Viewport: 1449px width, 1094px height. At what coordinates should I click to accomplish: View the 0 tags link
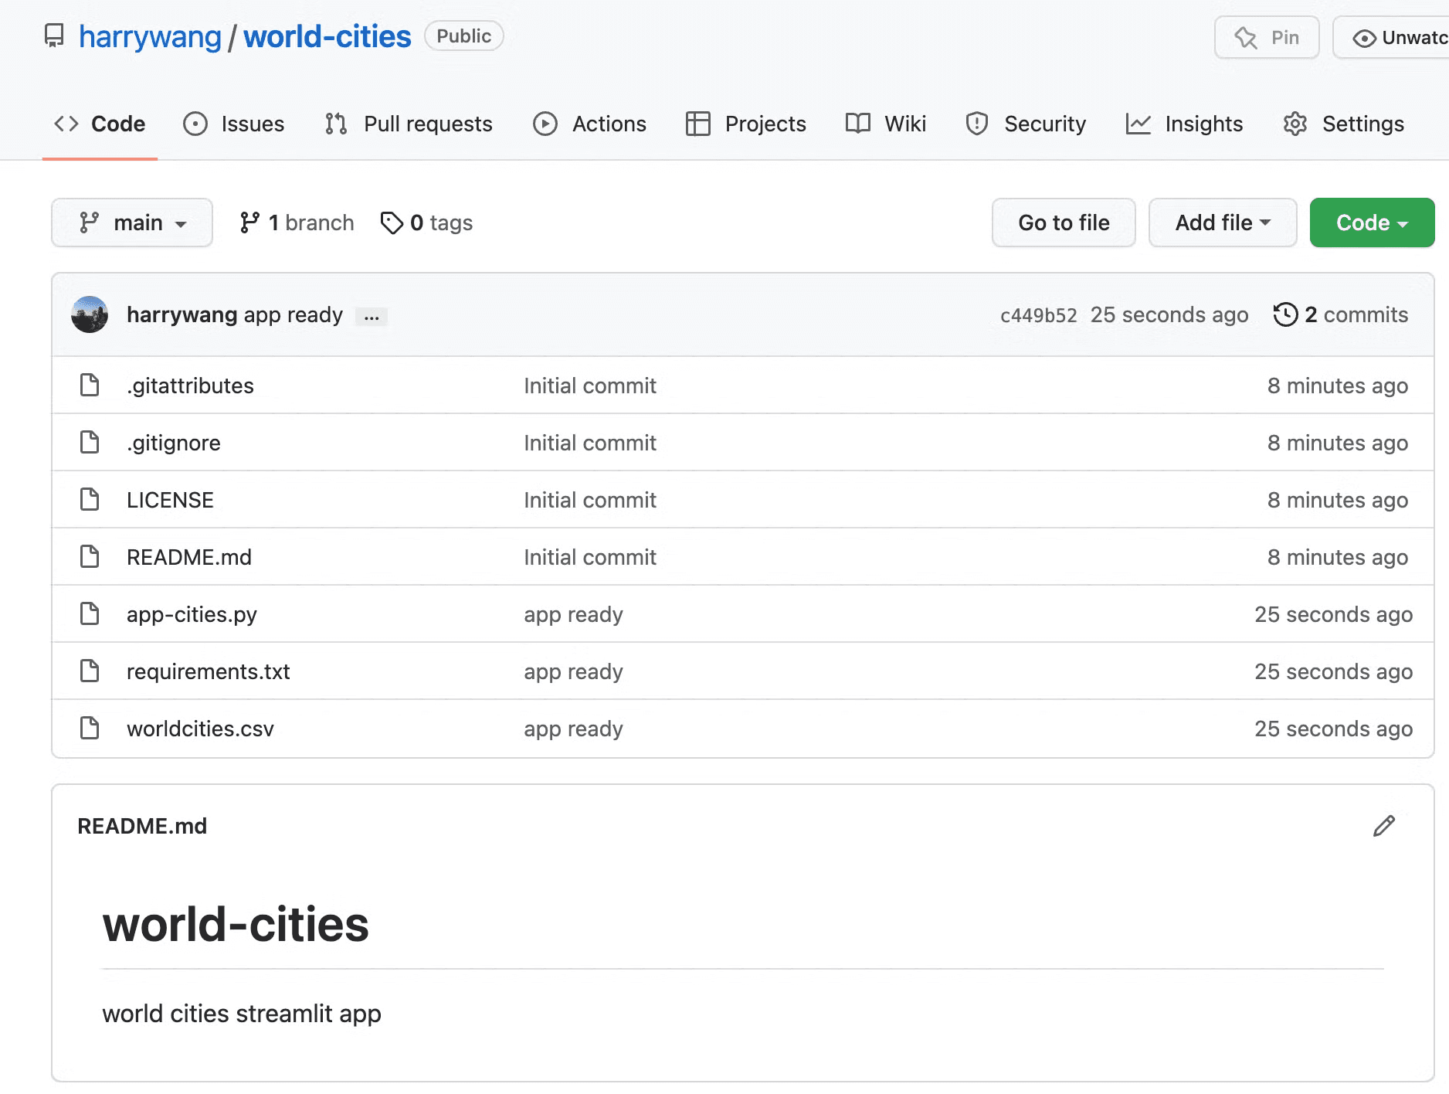point(427,223)
